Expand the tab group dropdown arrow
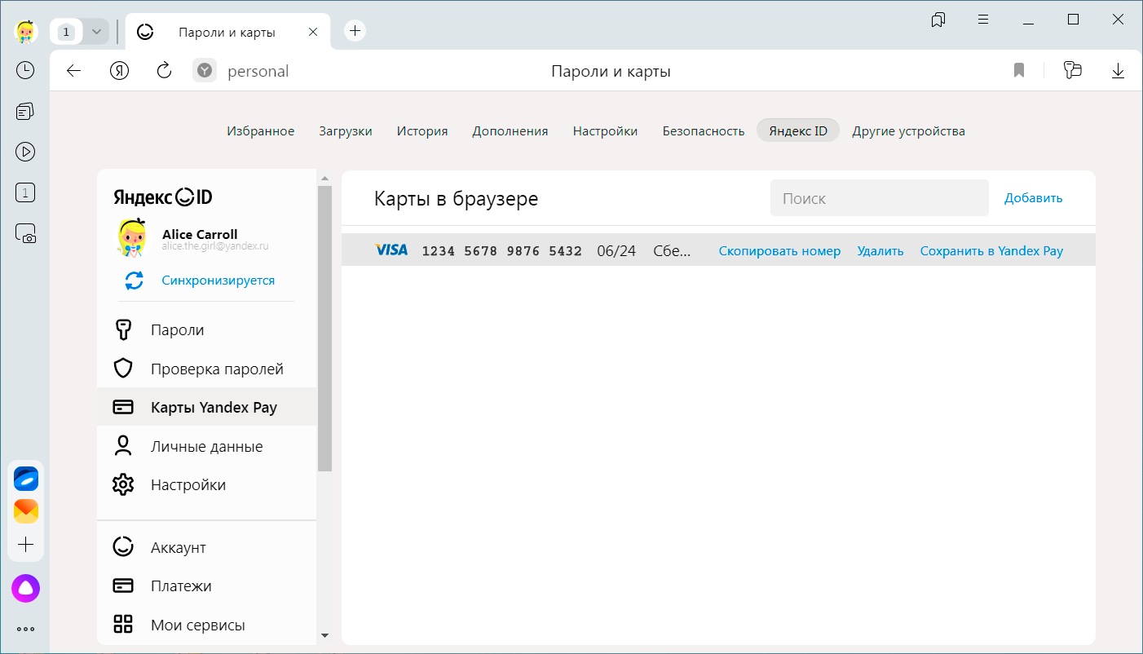This screenshot has height=654, width=1143. tap(96, 32)
